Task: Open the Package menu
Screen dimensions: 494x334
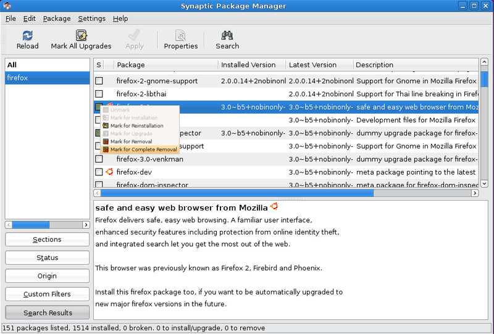Action: (x=57, y=19)
